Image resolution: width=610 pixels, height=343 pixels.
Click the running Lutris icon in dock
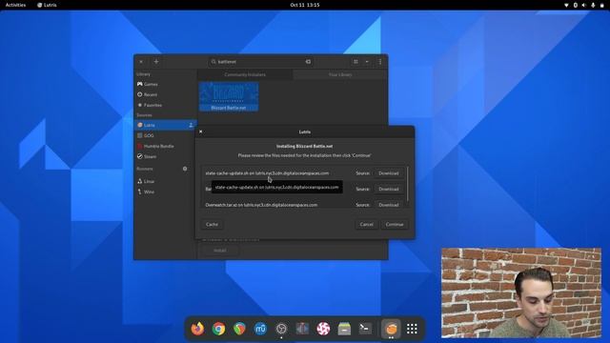391,329
